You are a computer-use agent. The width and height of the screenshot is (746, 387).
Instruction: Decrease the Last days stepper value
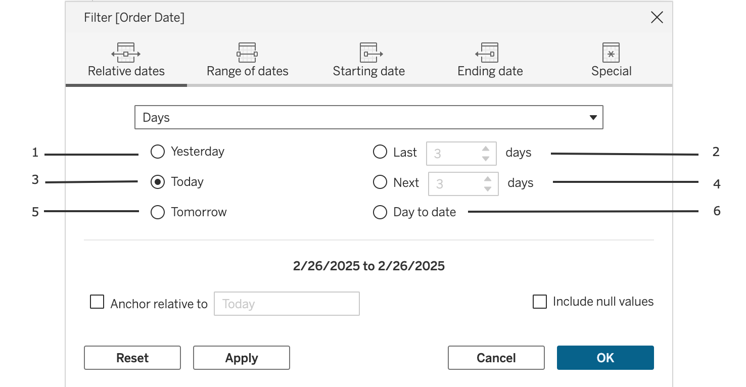(486, 159)
